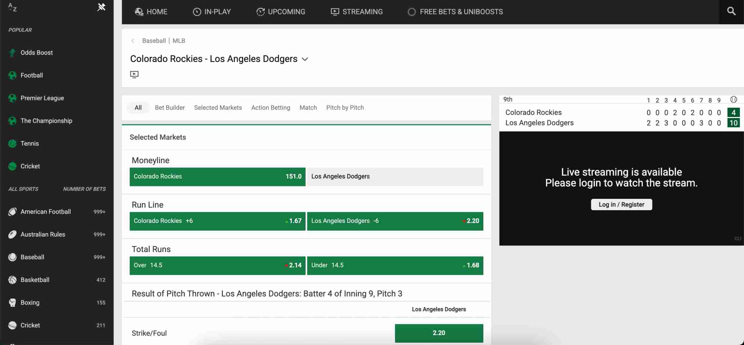This screenshot has height=345, width=744.
Task: Switch to Pitch by Pitch tab
Action: pyautogui.click(x=345, y=108)
